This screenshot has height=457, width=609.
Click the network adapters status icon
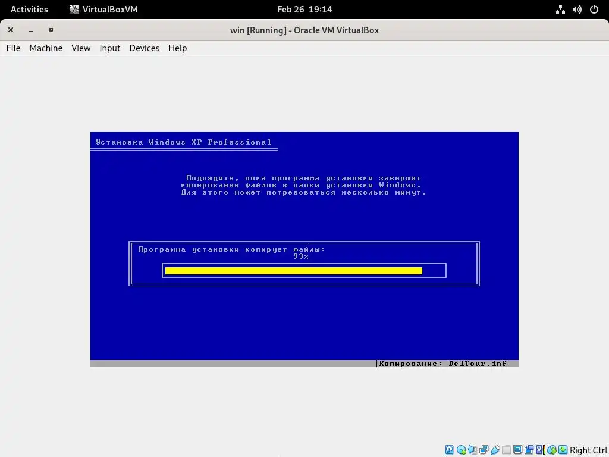[484, 450]
